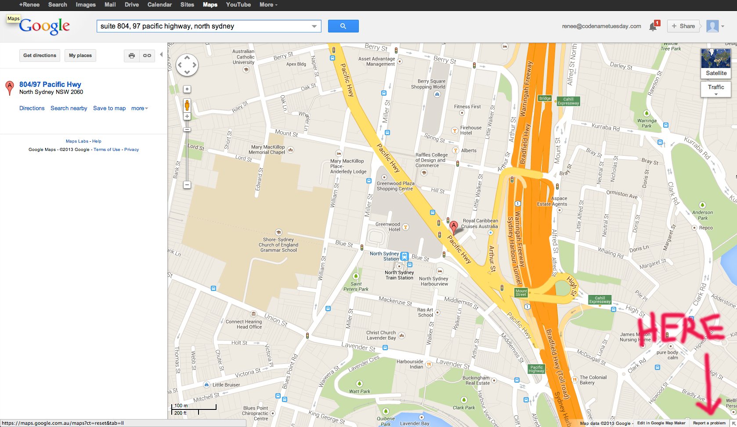Zoom out with the minus button

(187, 185)
